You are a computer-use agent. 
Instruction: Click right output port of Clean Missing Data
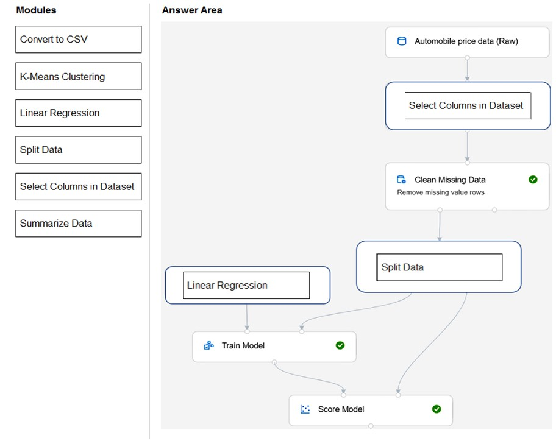tap(494, 210)
